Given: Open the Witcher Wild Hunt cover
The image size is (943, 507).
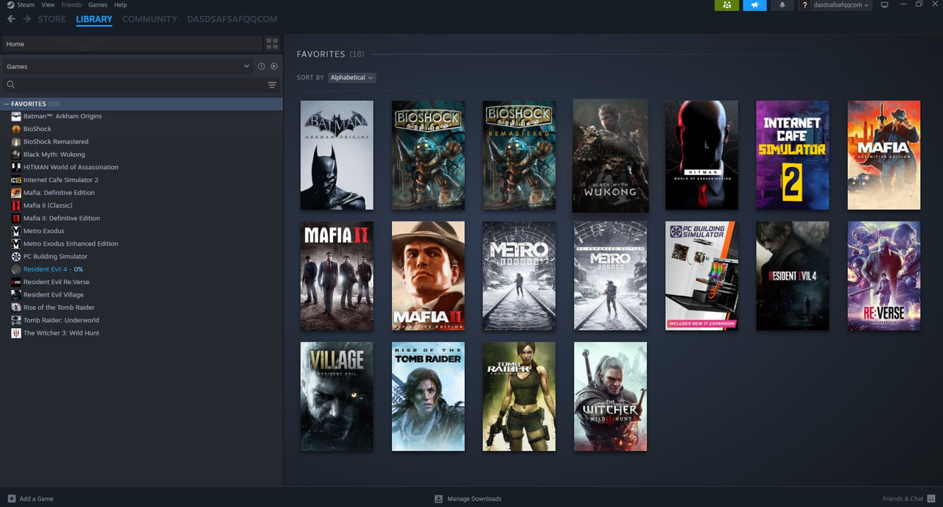Looking at the screenshot, I should (611, 397).
